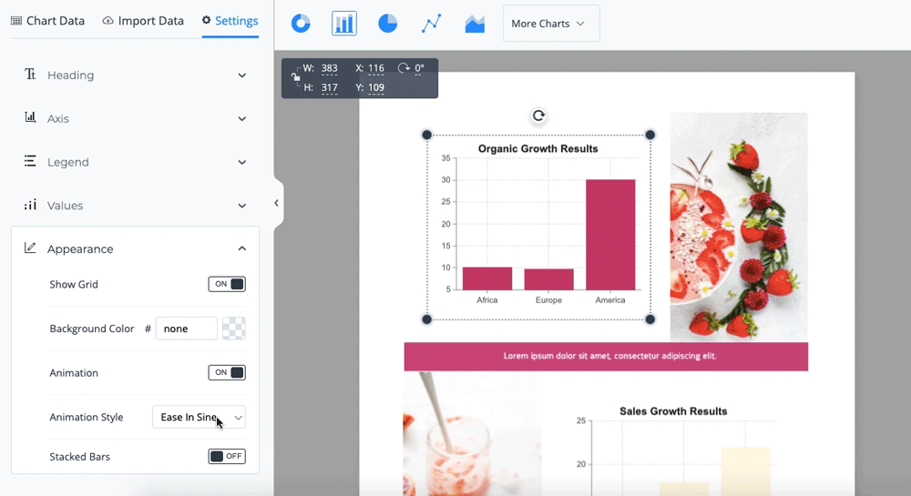911x496 pixels.
Task: Click the Europe bar in the chart
Action: pyautogui.click(x=548, y=279)
